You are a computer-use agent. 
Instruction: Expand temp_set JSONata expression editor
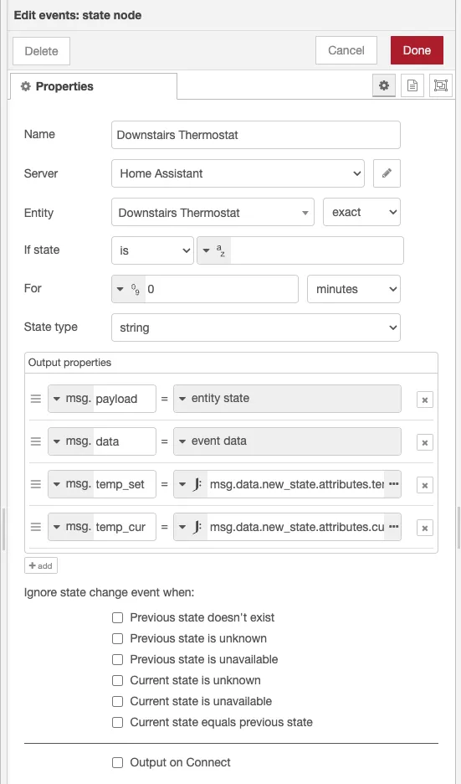click(393, 484)
